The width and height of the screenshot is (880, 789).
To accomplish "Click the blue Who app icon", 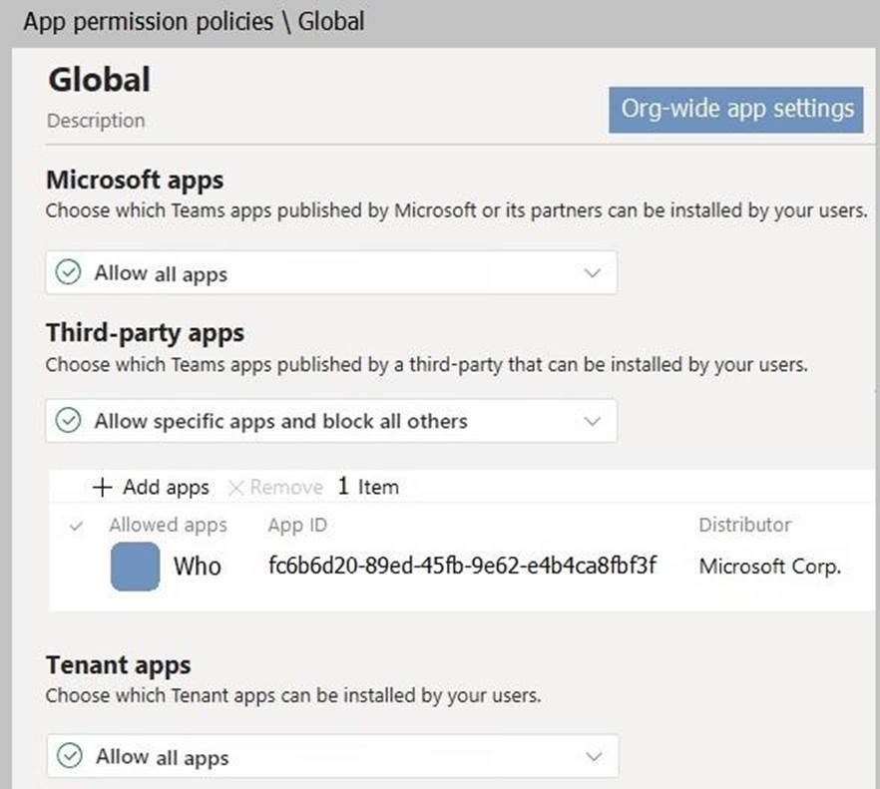I will [x=135, y=567].
